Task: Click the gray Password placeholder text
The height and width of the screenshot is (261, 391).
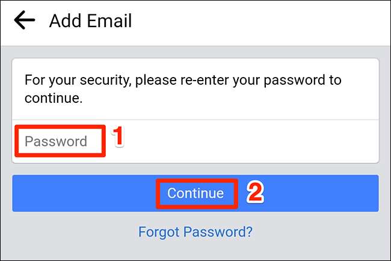Action: pos(56,142)
